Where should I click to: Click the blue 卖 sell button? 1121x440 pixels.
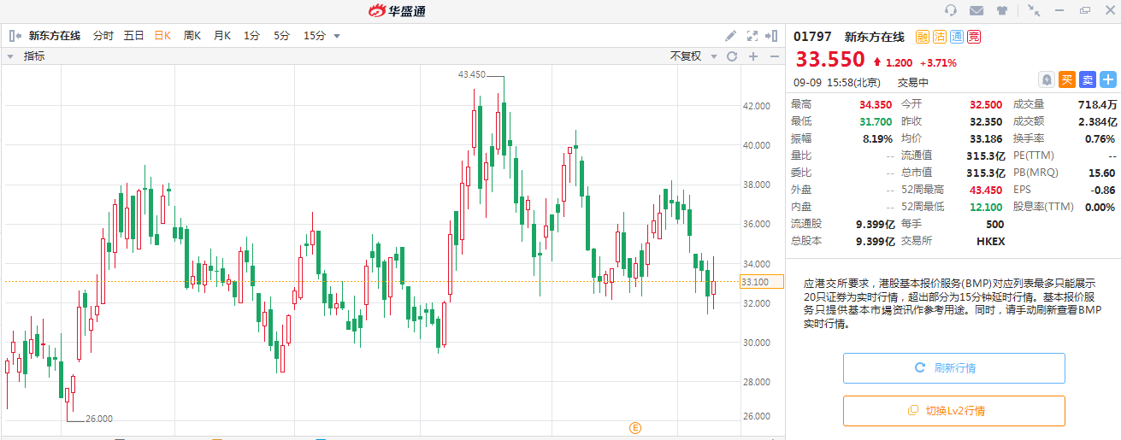pos(1088,79)
